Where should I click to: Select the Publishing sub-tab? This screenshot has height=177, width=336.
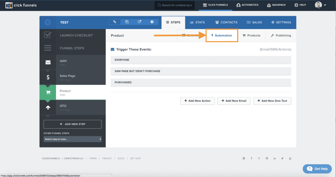[x=281, y=35]
